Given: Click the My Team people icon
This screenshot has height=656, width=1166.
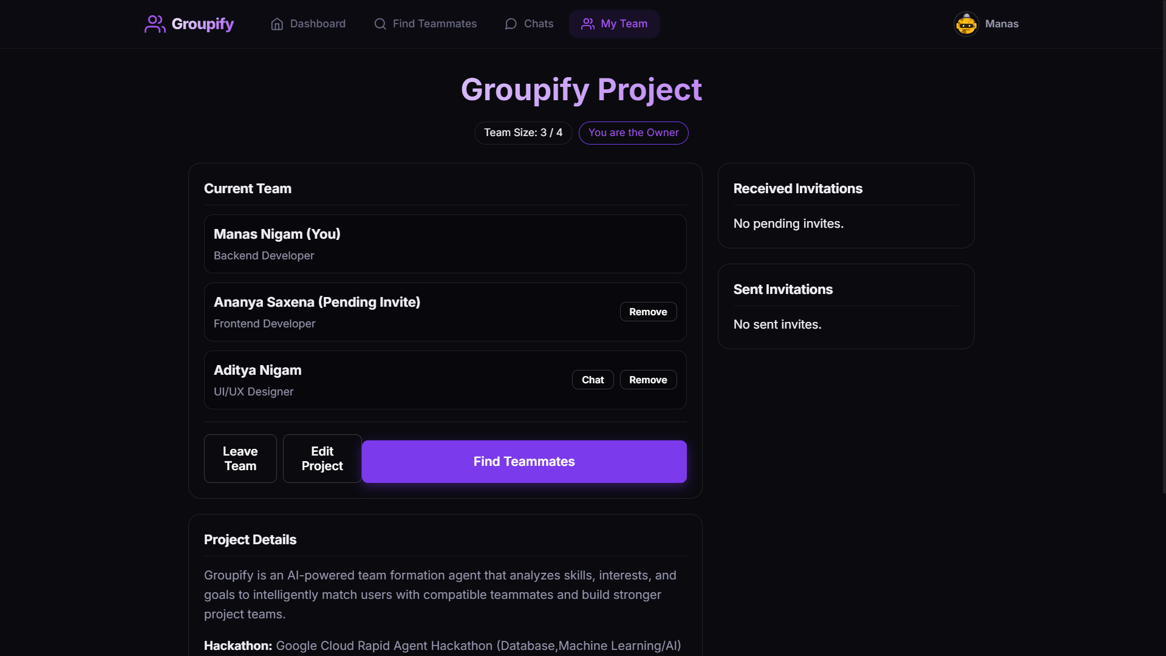Looking at the screenshot, I should coord(588,24).
